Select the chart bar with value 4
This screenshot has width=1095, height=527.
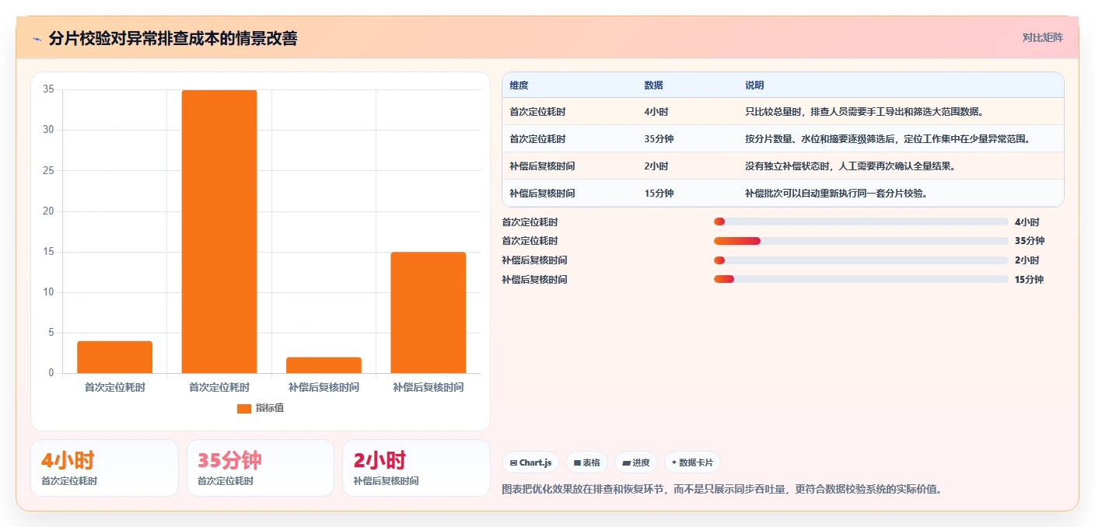click(x=114, y=357)
